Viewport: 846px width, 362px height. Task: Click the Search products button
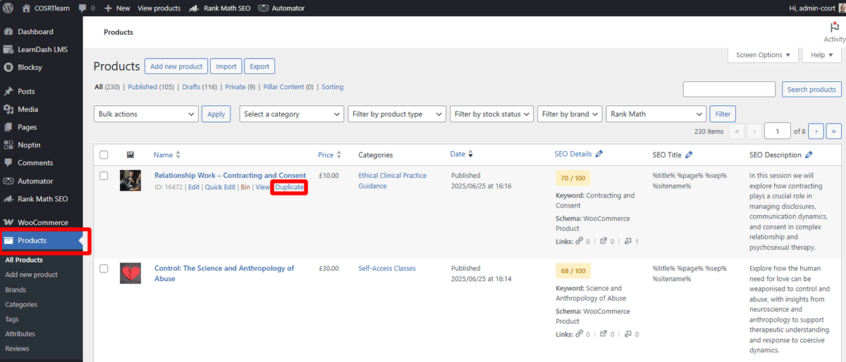point(811,90)
